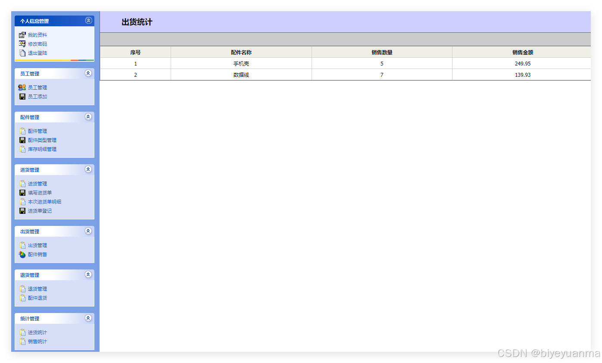The height and width of the screenshot is (363, 602).
Task: Open the 库存明细管理 link
Action: (x=42, y=149)
